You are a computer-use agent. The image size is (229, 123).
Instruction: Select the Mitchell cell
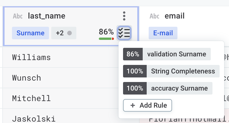[31, 98]
